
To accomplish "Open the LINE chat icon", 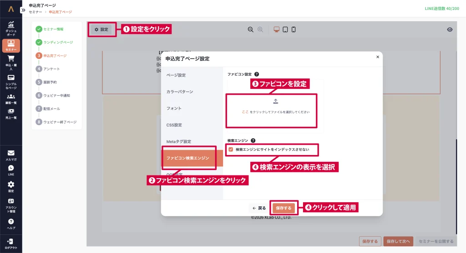I will tap(11, 170).
